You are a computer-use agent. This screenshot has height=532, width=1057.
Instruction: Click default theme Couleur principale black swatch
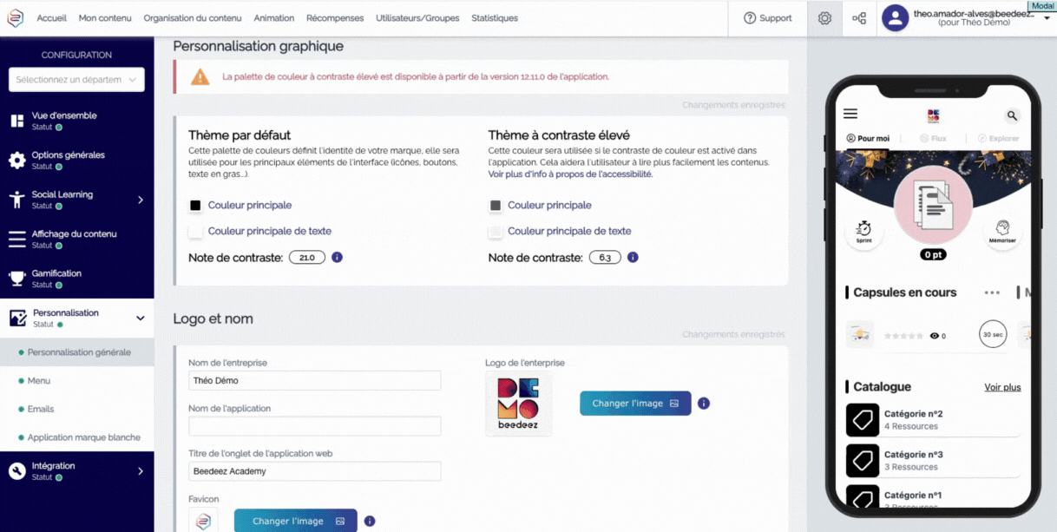195,206
